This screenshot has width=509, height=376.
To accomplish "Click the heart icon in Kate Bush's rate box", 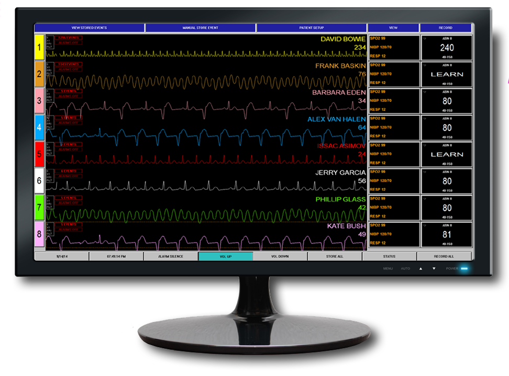I will click(425, 225).
